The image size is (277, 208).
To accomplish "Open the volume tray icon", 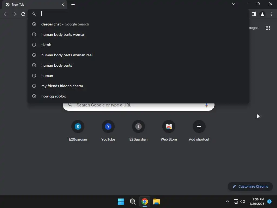I will (243, 201).
